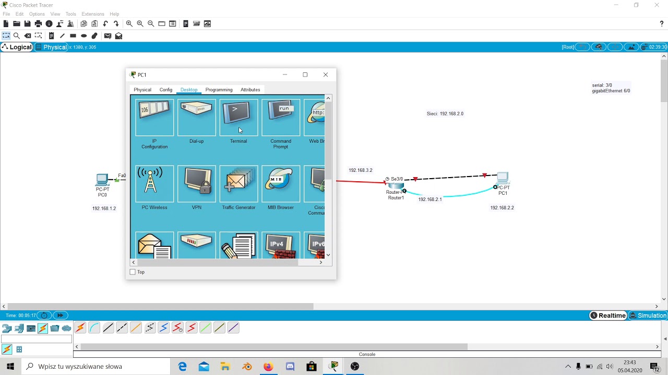Click the Add Simple PDU envelope
The image size is (668, 375).
click(x=108, y=36)
